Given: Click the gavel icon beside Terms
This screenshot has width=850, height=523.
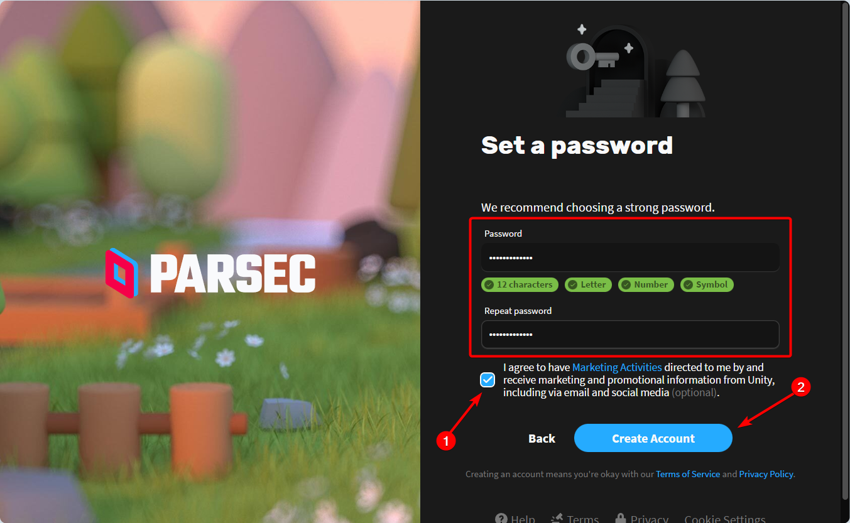Looking at the screenshot, I should (x=557, y=519).
